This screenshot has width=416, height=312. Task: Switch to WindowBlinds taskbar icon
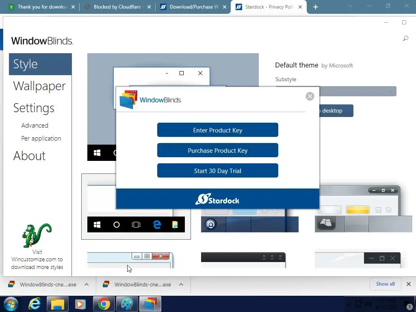(150, 304)
